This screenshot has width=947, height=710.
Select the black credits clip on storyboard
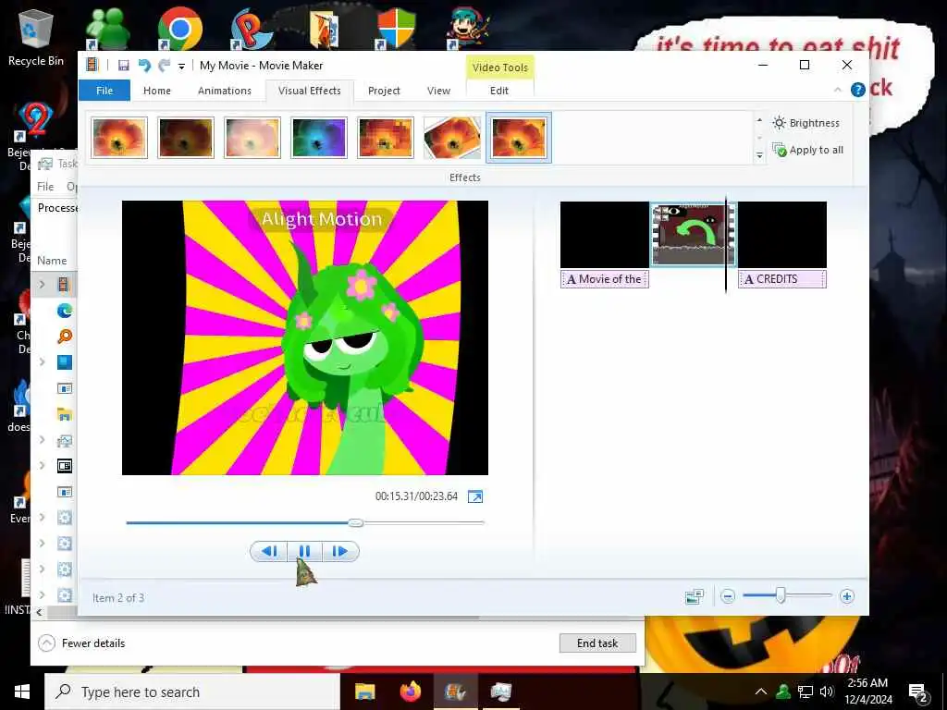[782, 234]
